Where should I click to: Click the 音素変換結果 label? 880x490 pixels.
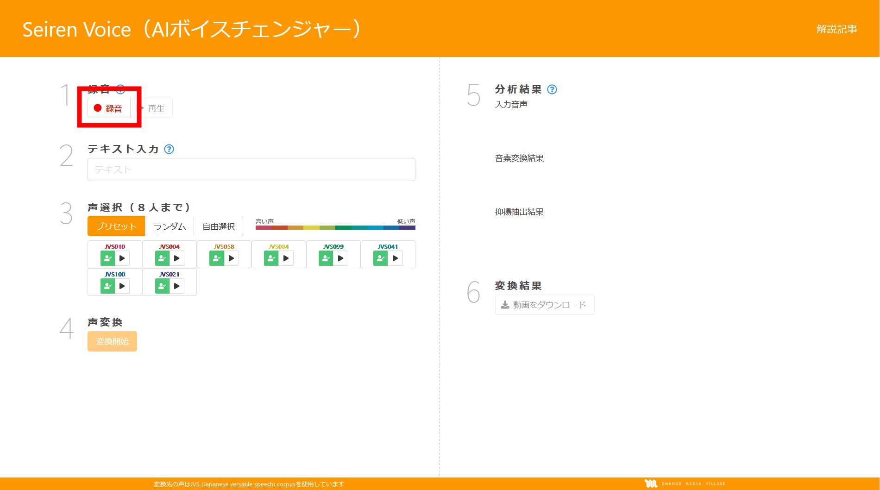[x=519, y=158]
